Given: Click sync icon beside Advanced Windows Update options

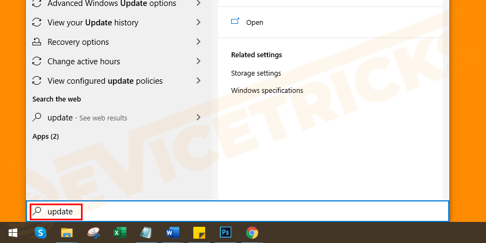Looking at the screenshot, I should tap(37, 3).
